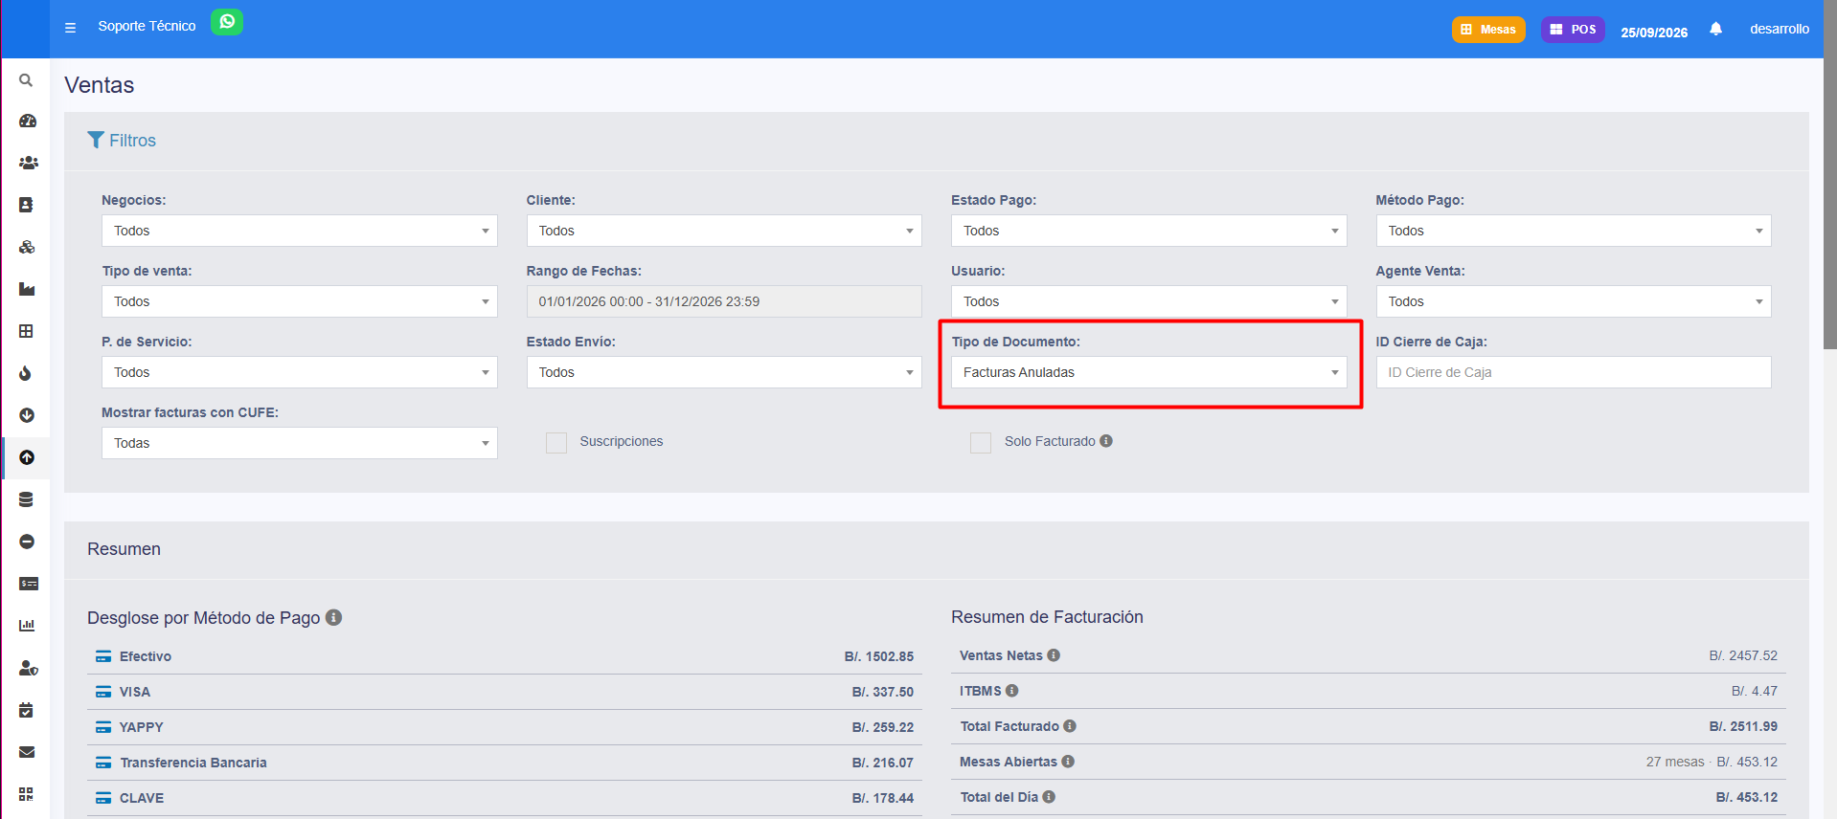Click the Rango de Fechas field

click(x=724, y=301)
